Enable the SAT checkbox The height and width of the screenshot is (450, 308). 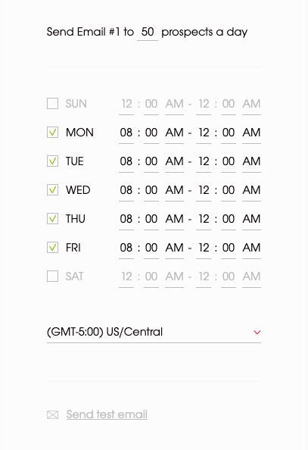point(52,276)
